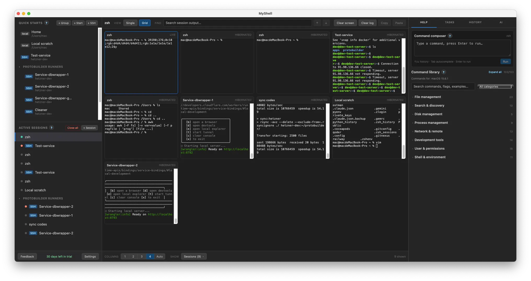Open the Sessions (9) show dropdown
The image size is (531, 281).
tap(194, 256)
